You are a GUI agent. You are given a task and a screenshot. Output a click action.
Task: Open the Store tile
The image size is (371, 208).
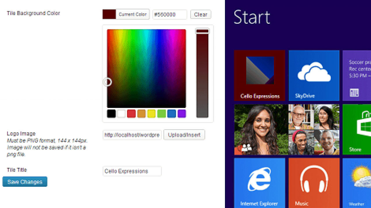point(357,129)
